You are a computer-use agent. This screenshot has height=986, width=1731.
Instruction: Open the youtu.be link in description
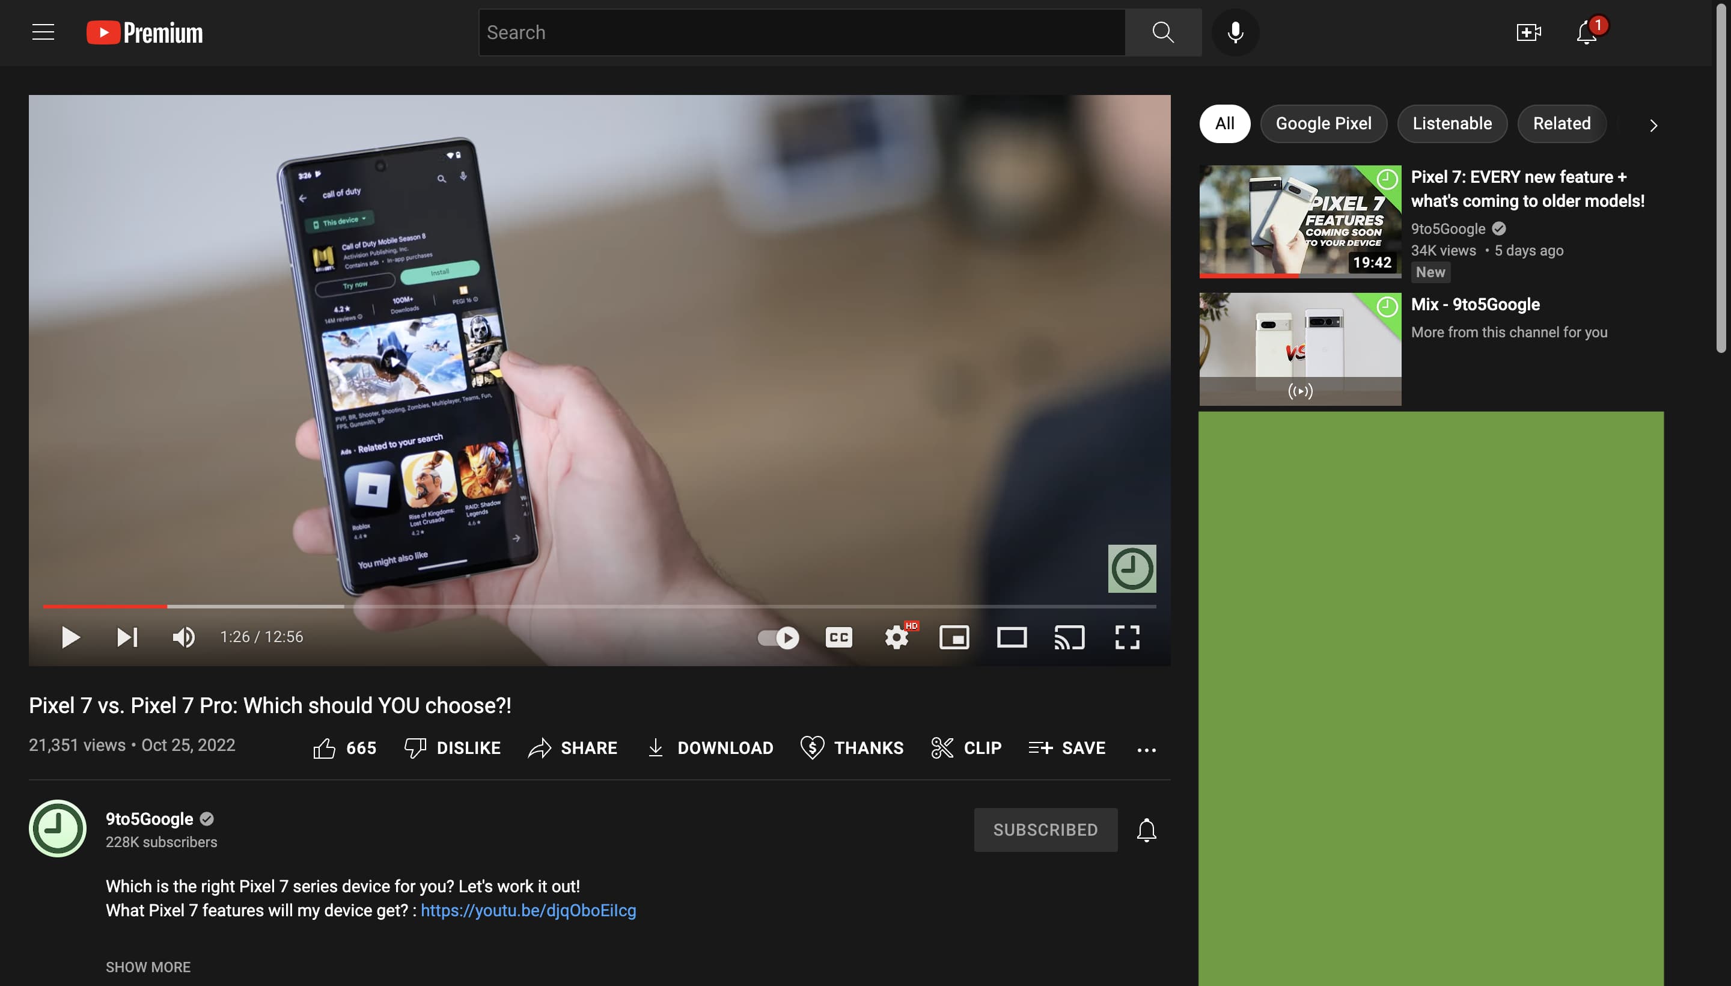coord(528,910)
